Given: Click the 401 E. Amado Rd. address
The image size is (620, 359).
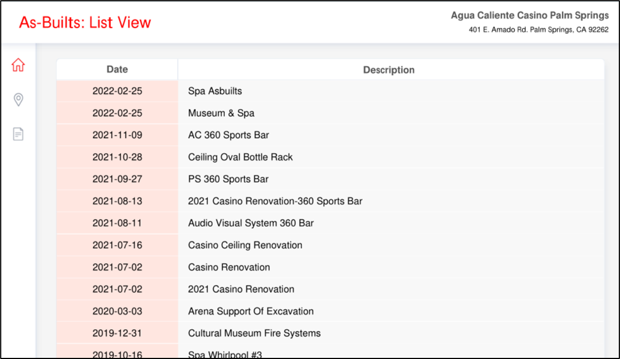Looking at the screenshot, I should (x=539, y=30).
